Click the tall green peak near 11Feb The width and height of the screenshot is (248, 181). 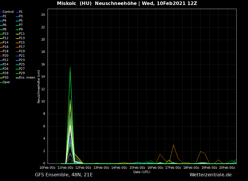(70, 68)
